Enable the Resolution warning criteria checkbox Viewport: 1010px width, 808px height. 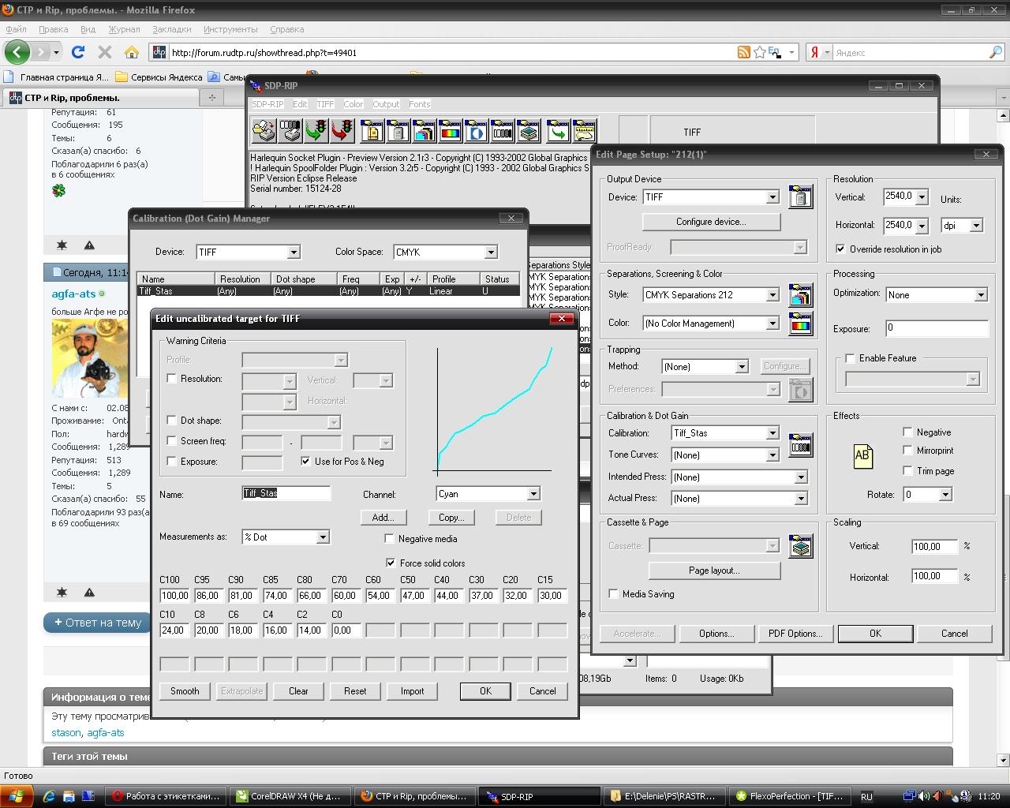tap(171, 379)
